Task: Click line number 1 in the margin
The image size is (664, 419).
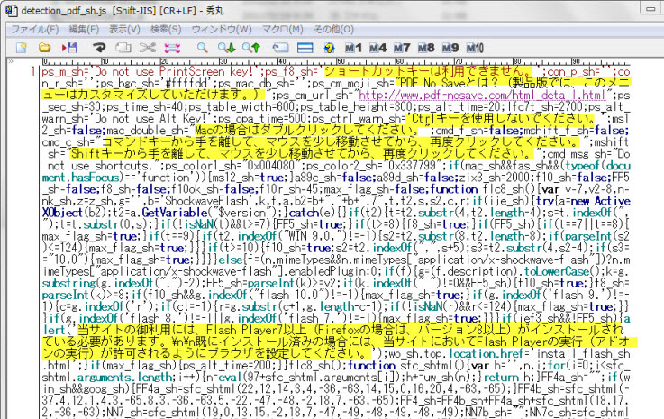Action: tap(33, 71)
